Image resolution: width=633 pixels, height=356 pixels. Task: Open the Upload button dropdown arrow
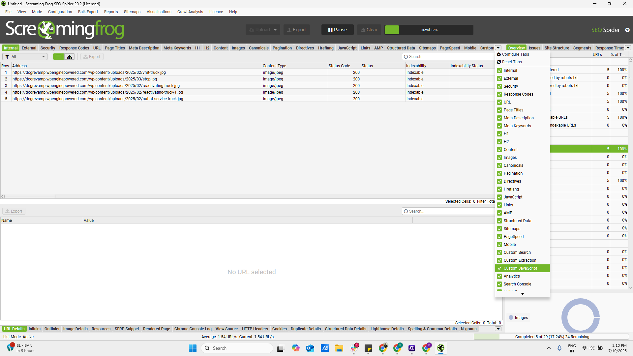[x=275, y=30]
